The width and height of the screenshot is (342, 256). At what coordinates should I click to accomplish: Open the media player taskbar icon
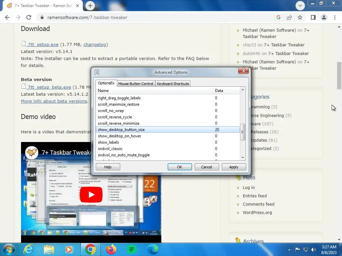tap(69, 249)
